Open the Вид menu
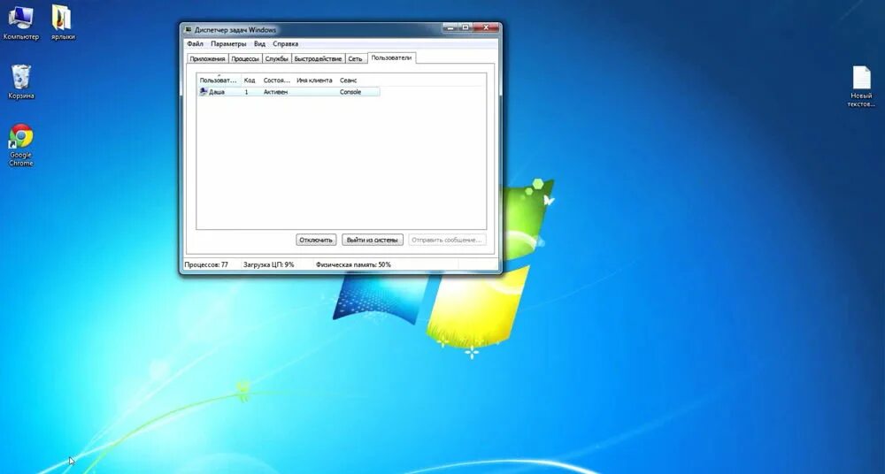Screen dimensions: 885x474 coord(259,43)
